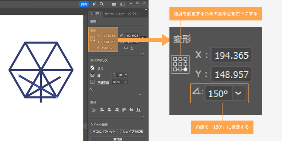The height and width of the screenshot is (141, 282).
Task: Click the 整列 section heading
Action: tap(93, 102)
